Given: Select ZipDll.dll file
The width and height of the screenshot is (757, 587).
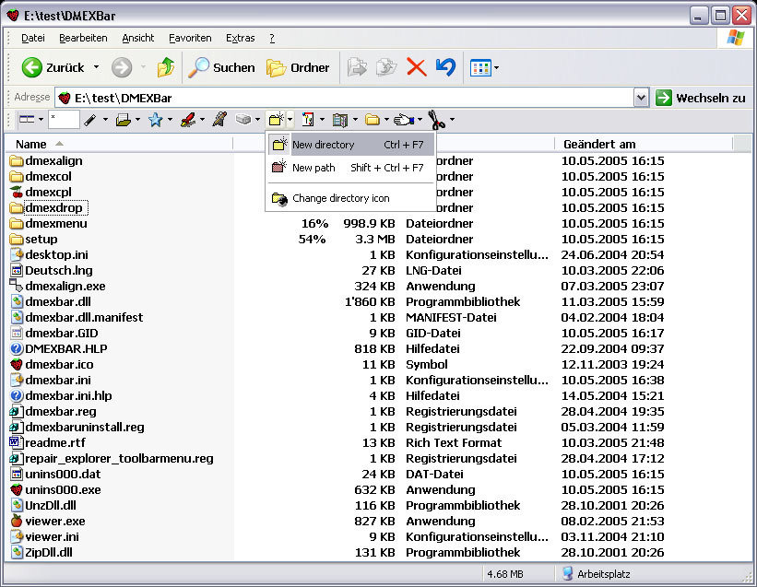Looking at the screenshot, I should (x=41, y=552).
